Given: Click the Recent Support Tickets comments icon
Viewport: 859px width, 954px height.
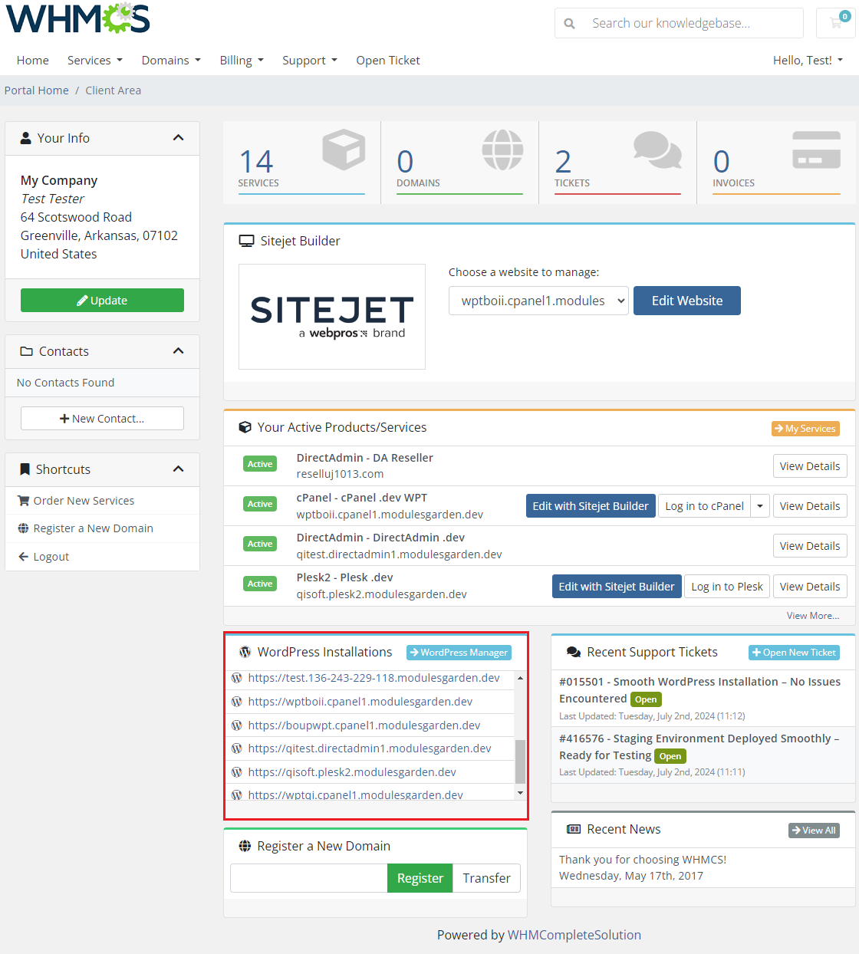Looking at the screenshot, I should click(x=574, y=652).
